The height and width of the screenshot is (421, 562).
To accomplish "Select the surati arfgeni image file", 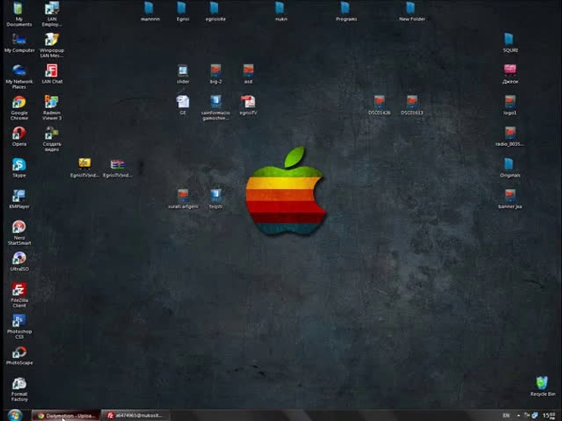I will pyautogui.click(x=183, y=199).
